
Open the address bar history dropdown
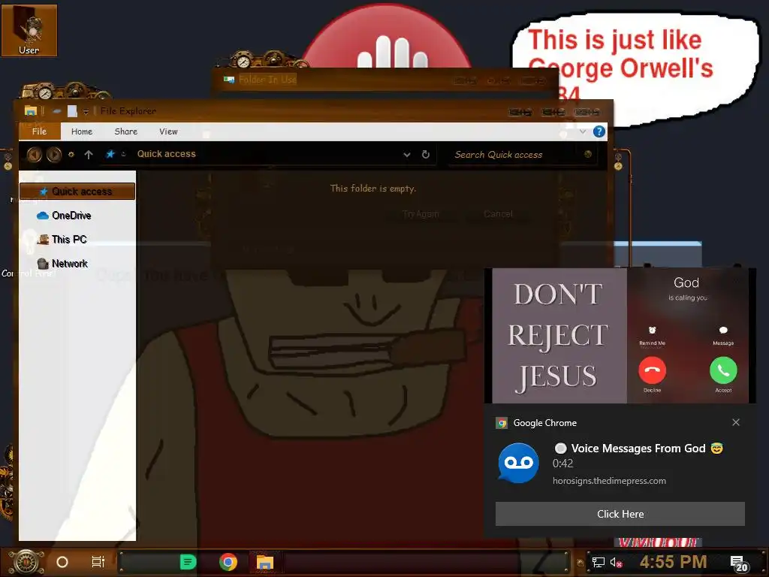pyautogui.click(x=406, y=155)
